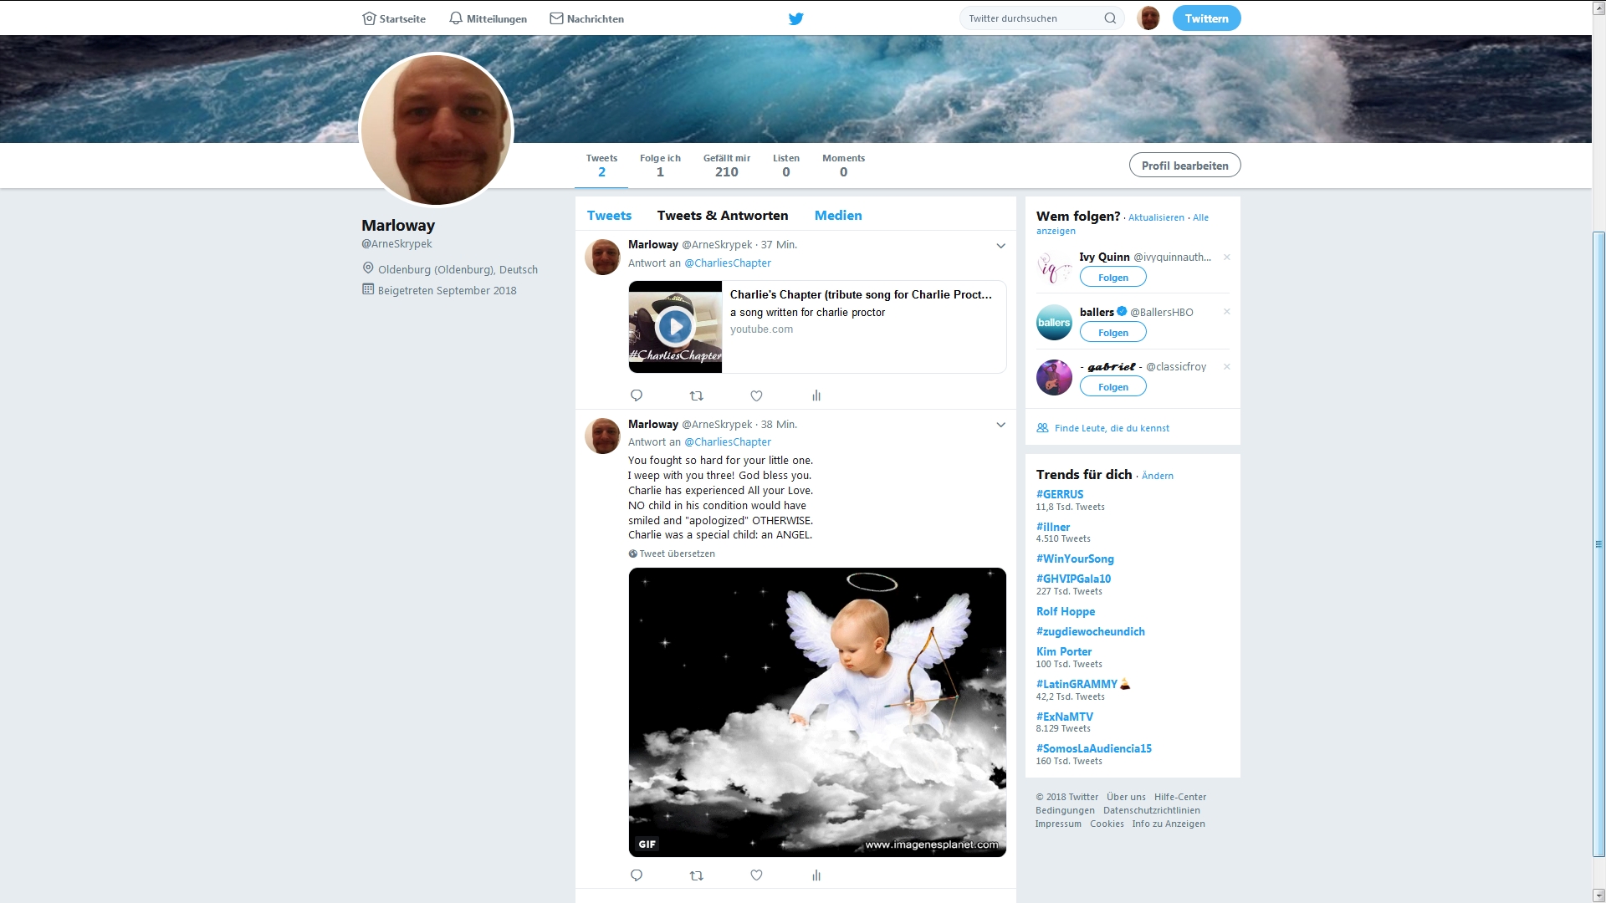The height and width of the screenshot is (903, 1606).
Task: Open Rolf Hoppe trend
Action: click(1066, 612)
